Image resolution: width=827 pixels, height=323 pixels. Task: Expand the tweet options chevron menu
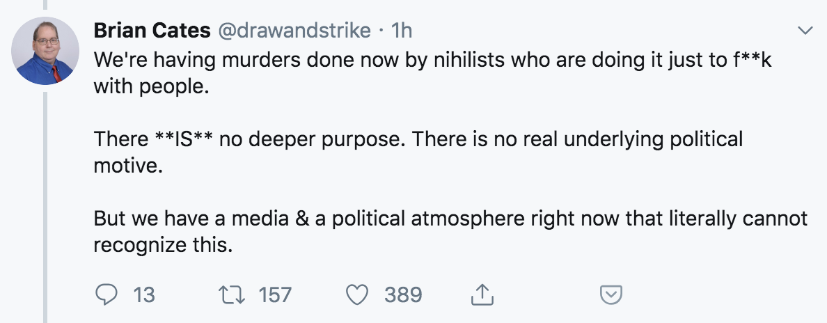(x=805, y=31)
